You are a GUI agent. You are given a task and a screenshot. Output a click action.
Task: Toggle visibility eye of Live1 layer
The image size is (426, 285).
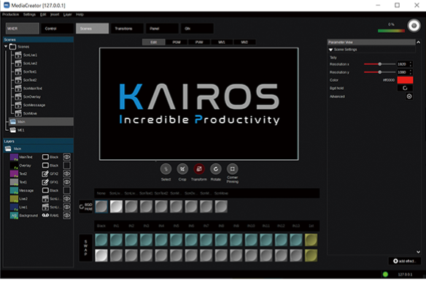pos(67,207)
